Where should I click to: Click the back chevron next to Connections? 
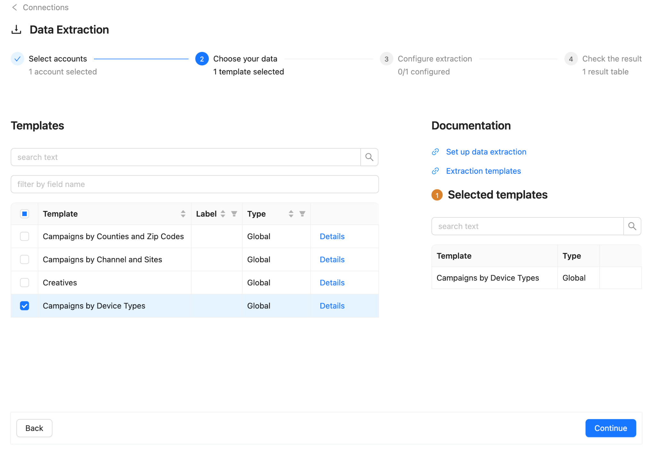tap(14, 7)
